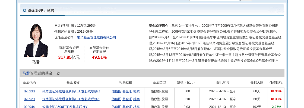
Task: Open 估值图 for fund 023929
Action: pos(116,99)
